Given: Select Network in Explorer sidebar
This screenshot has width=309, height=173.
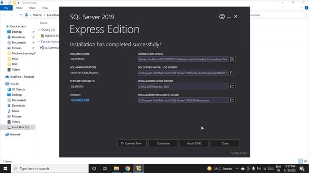Looking at the screenshot, I should click(15, 135).
